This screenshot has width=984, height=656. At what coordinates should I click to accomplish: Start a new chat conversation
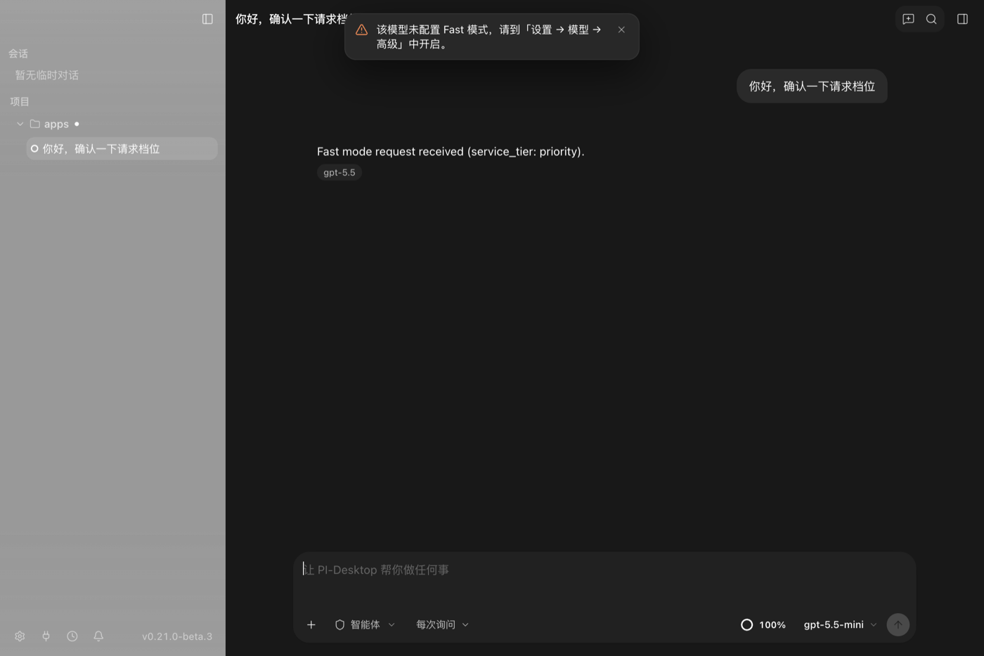(x=908, y=19)
